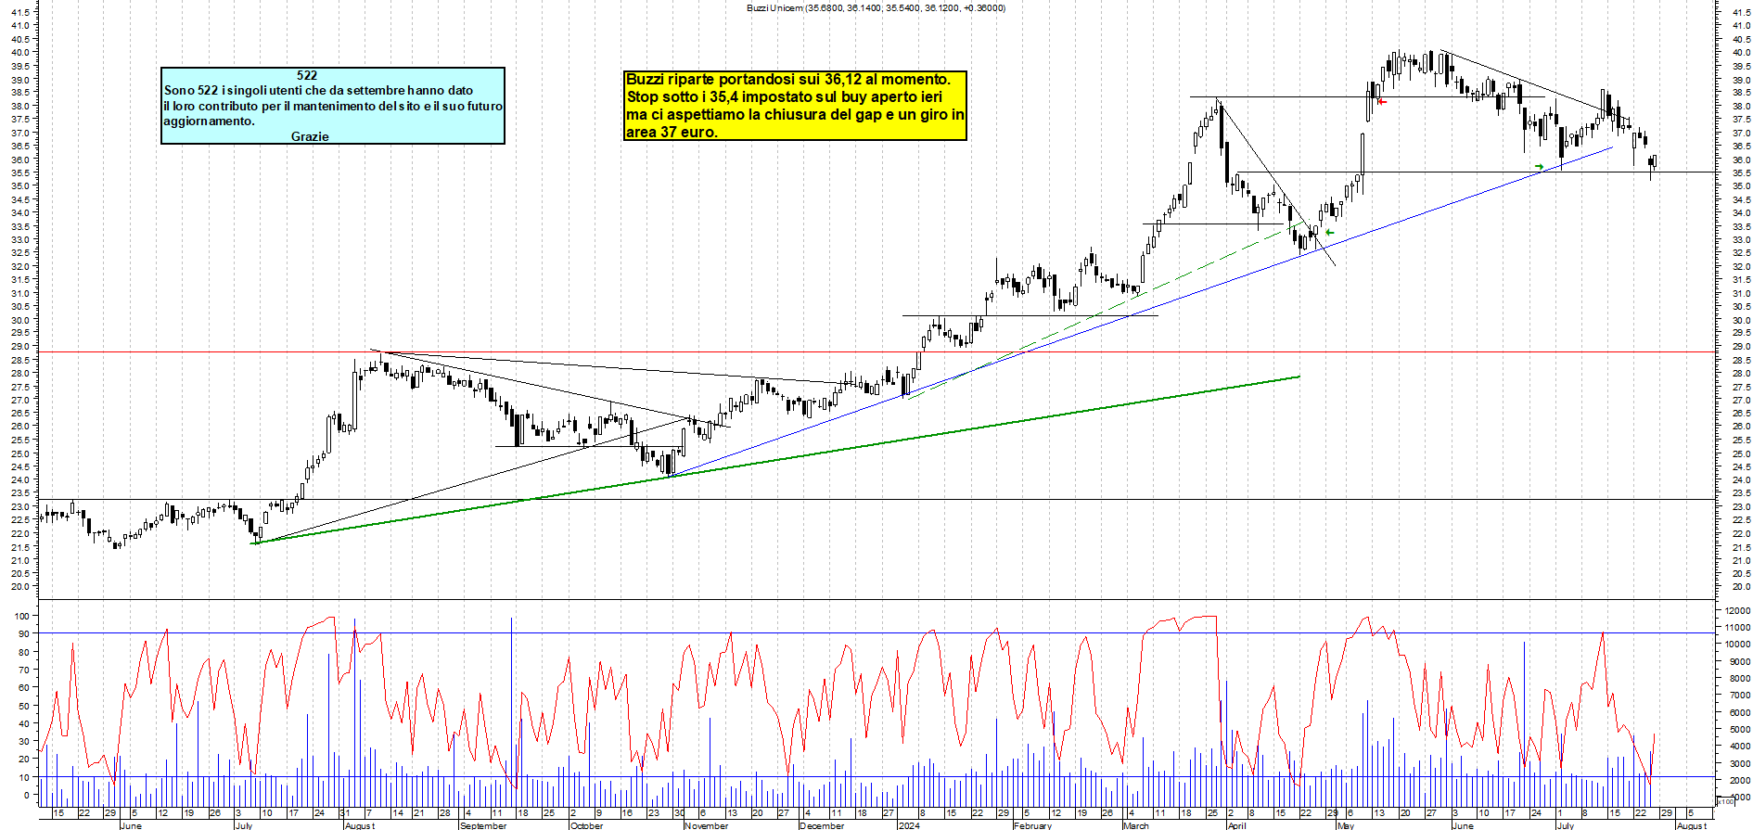Click the '90' label on the oscillator scale
Image resolution: width=1753 pixels, height=830 pixels.
[x=24, y=634]
